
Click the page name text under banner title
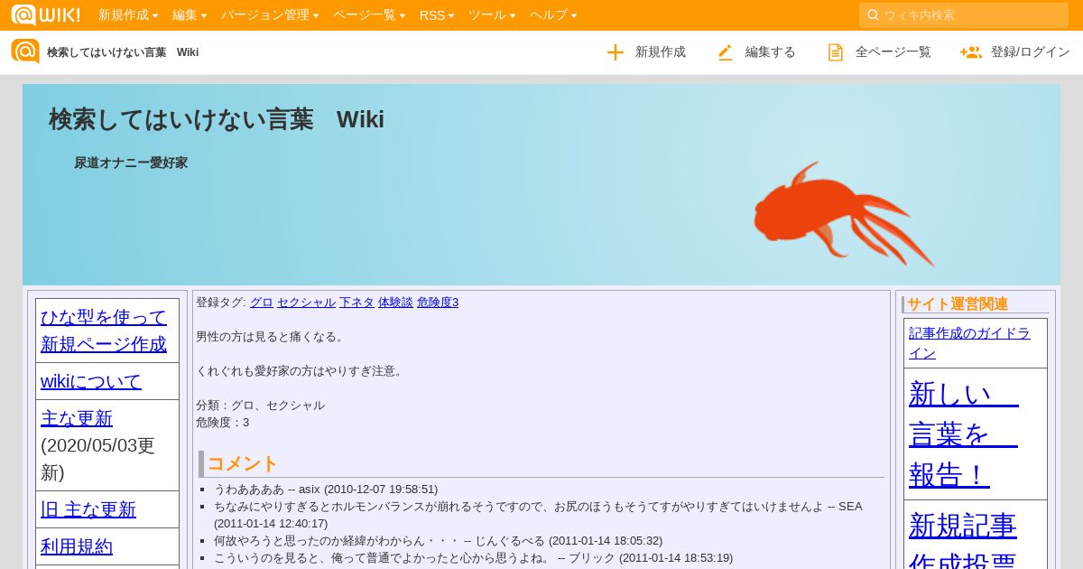[x=131, y=163]
